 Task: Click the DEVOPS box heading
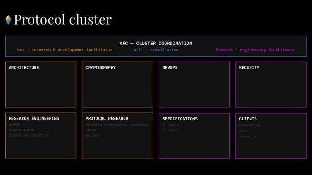pyautogui.click(x=170, y=68)
